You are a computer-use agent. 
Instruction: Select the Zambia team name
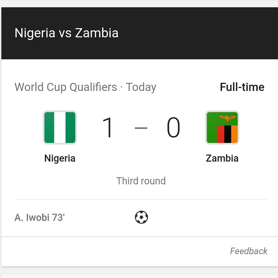(x=222, y=158)
